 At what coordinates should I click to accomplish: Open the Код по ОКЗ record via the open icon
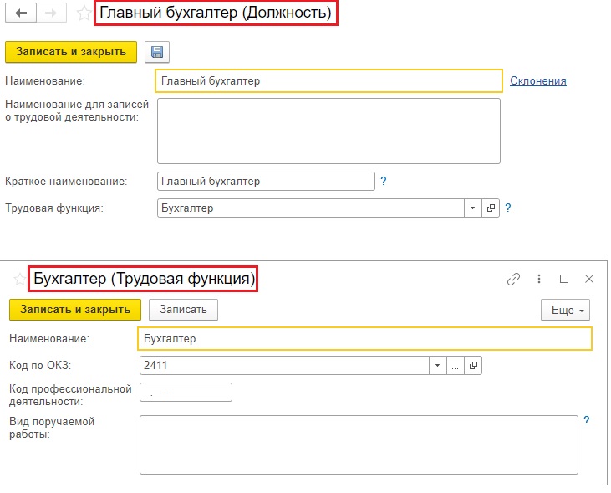[x=473, y=366]
